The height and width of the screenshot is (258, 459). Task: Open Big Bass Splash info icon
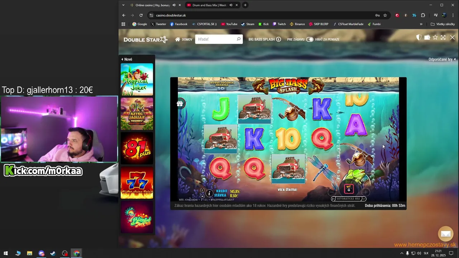(x=279, y=39)
